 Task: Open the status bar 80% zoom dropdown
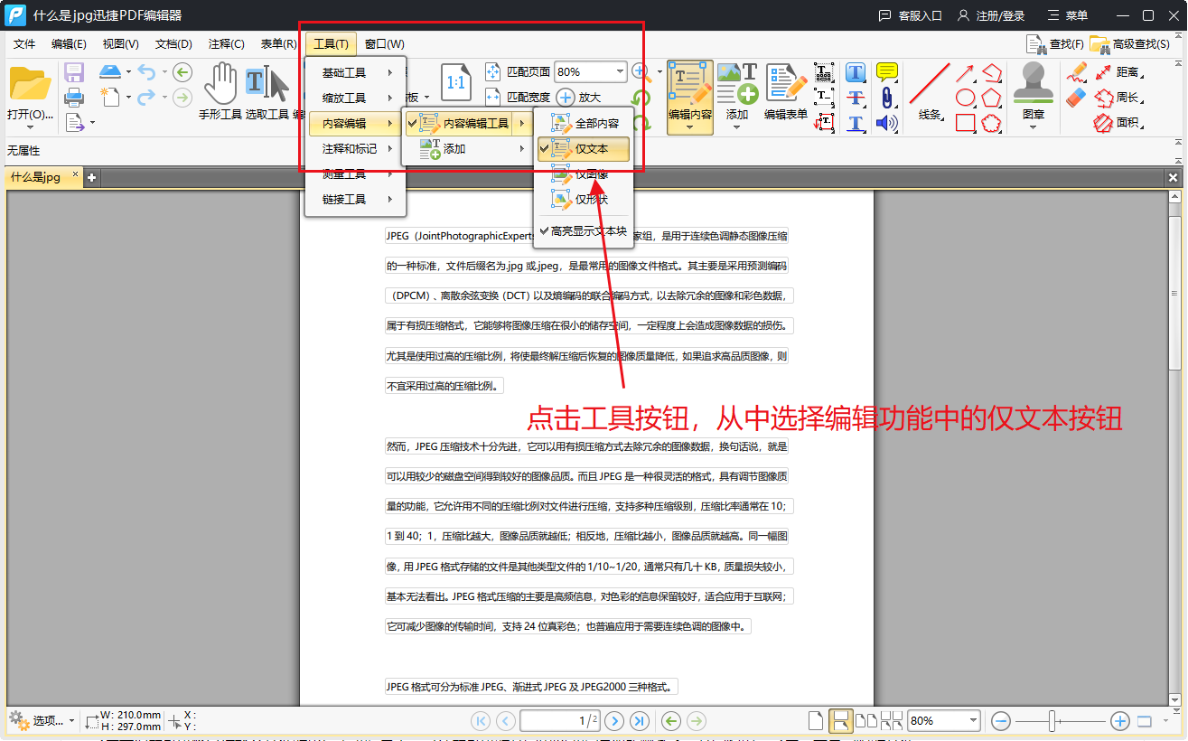[x=973, y=720]
